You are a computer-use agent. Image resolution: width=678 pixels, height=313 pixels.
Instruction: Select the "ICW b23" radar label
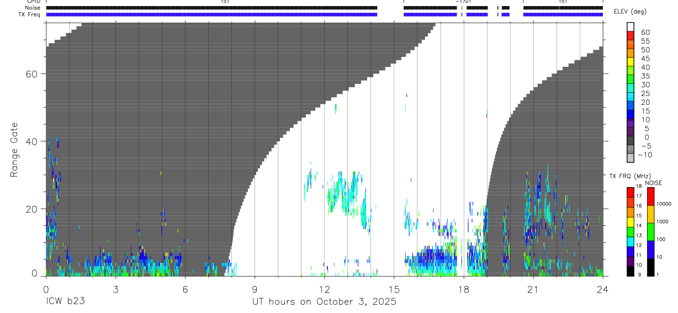pos(66,302)
